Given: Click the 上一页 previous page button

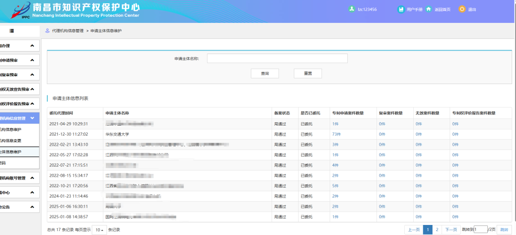Looking at the screenshot, I should [x=414, y=230].
